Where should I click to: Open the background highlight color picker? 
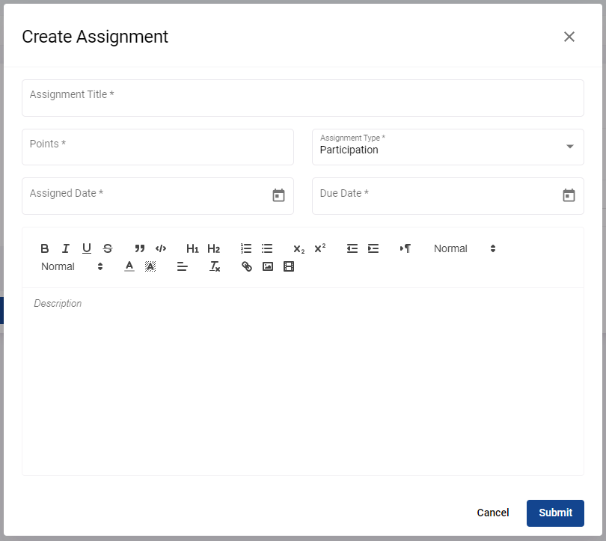150,266
